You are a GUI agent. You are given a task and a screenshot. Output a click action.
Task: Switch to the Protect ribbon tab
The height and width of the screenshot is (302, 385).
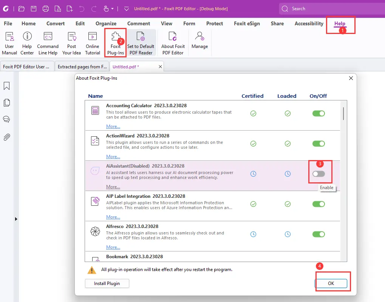click(214, 23)
